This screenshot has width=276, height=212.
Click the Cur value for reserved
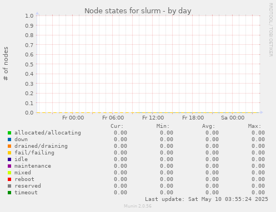[121, 186]
